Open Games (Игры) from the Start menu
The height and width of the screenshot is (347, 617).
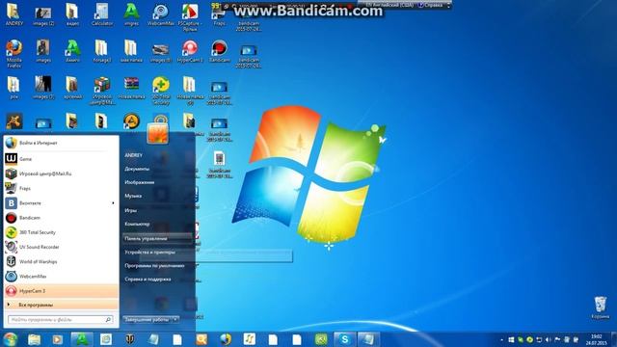point(131,210)
